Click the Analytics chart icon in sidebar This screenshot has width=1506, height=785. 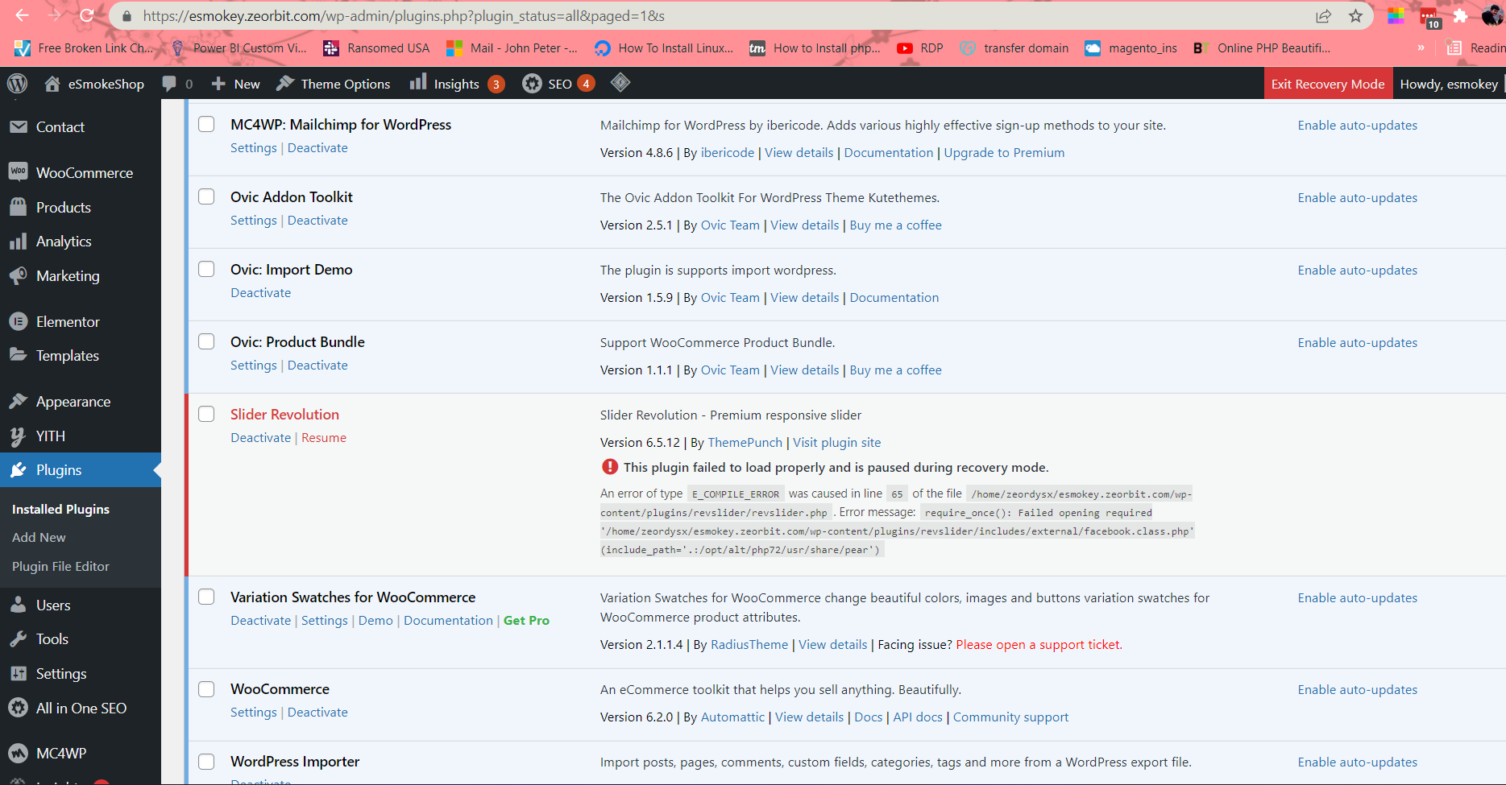click(19, 242)
